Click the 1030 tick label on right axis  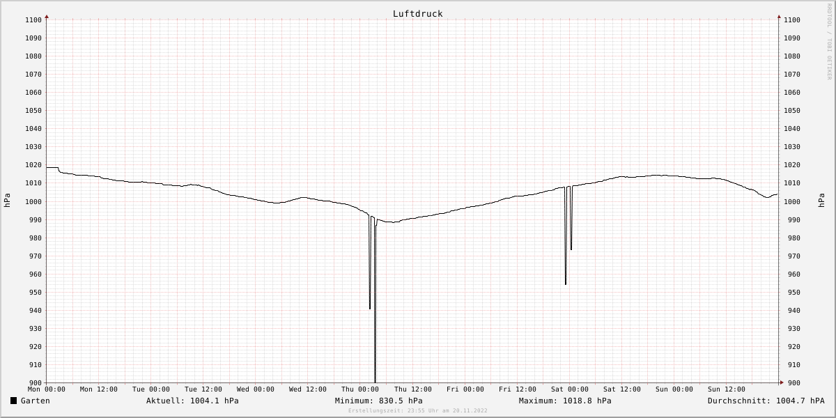click(792, 147)
